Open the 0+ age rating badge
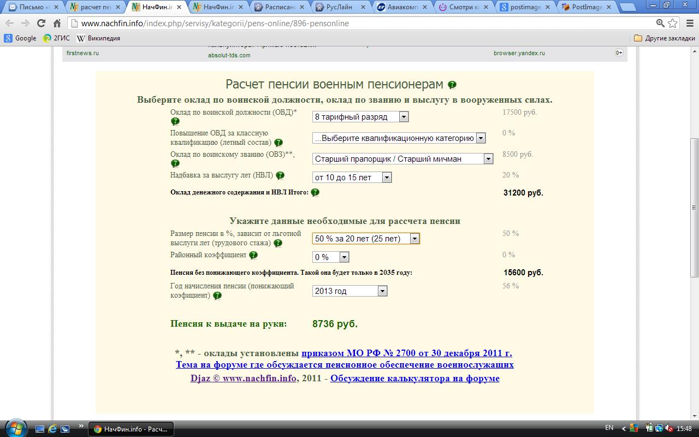Image resolution: width=699 pixels, height=437 pixels. (x=619, y=53)
